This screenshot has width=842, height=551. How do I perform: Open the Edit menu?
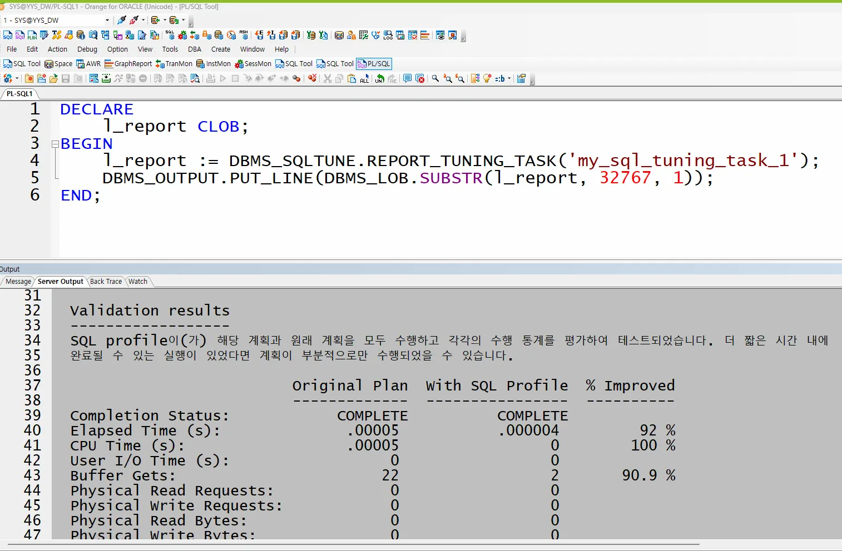pyautogui.click(x=32, y=49)
